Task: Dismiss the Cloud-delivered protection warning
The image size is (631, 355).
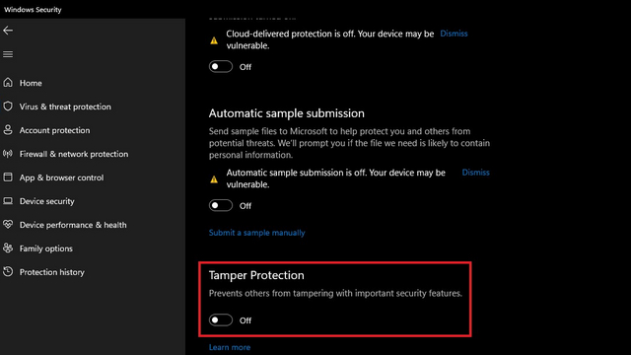Action: (454, 34)
